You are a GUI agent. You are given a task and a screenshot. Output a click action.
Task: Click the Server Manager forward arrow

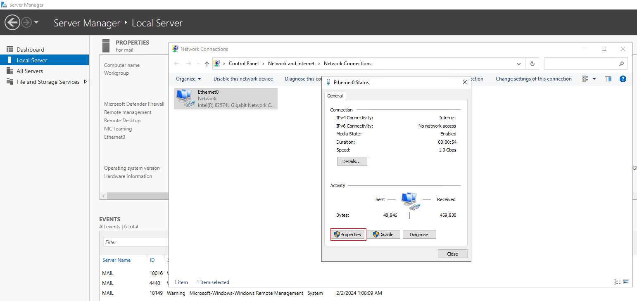(x=26, y=22)
